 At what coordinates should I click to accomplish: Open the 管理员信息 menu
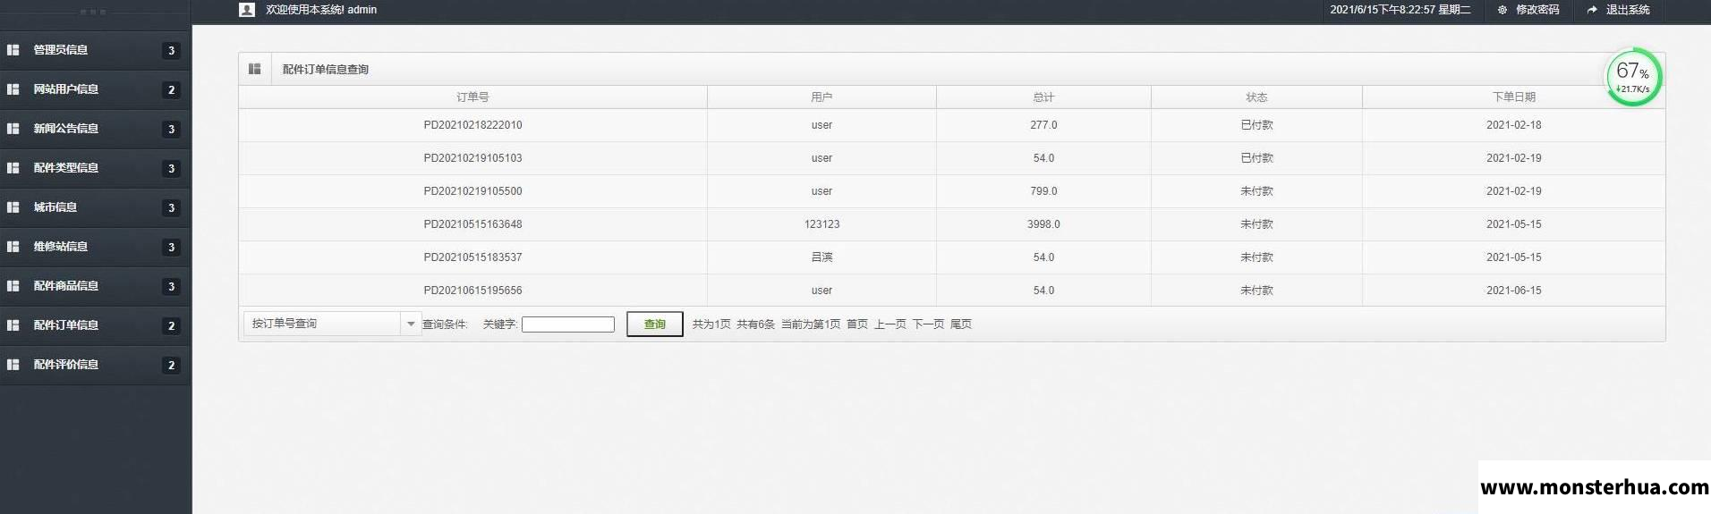95,50
